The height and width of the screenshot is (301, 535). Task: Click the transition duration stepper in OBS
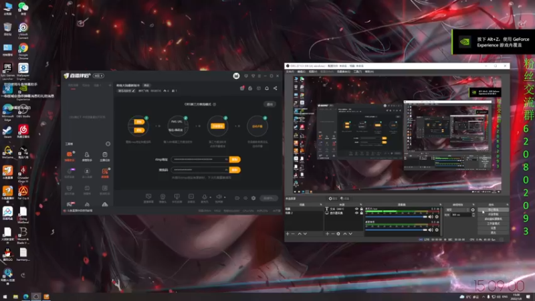pos(473,215)
